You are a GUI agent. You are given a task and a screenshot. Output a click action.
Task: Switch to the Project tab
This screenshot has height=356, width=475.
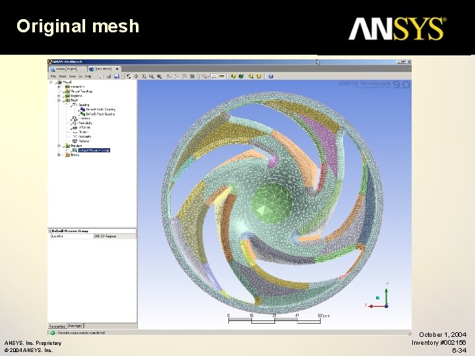coord(68,69)
